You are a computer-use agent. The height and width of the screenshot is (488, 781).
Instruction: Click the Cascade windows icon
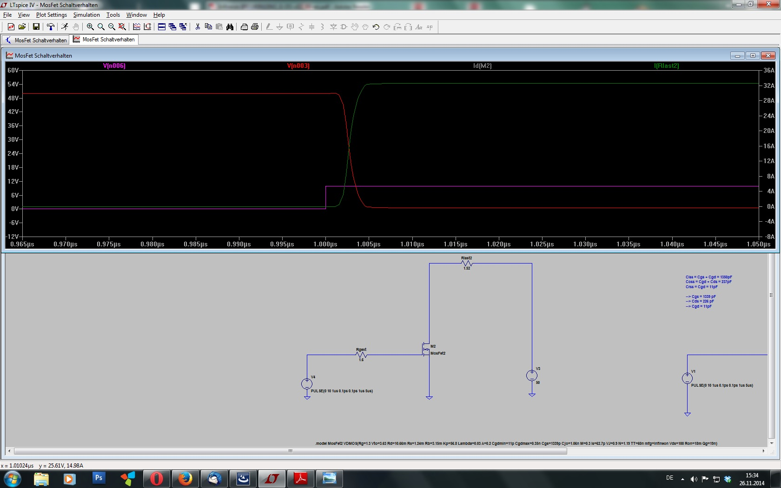pyautogui.click(x=172, y=27)
